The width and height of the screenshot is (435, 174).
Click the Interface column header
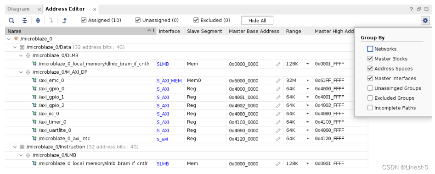pyautogui.click(x=169, y=31)
